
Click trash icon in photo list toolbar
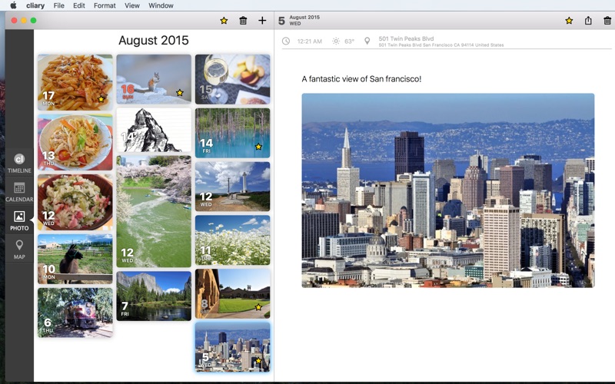pos(243,21)
